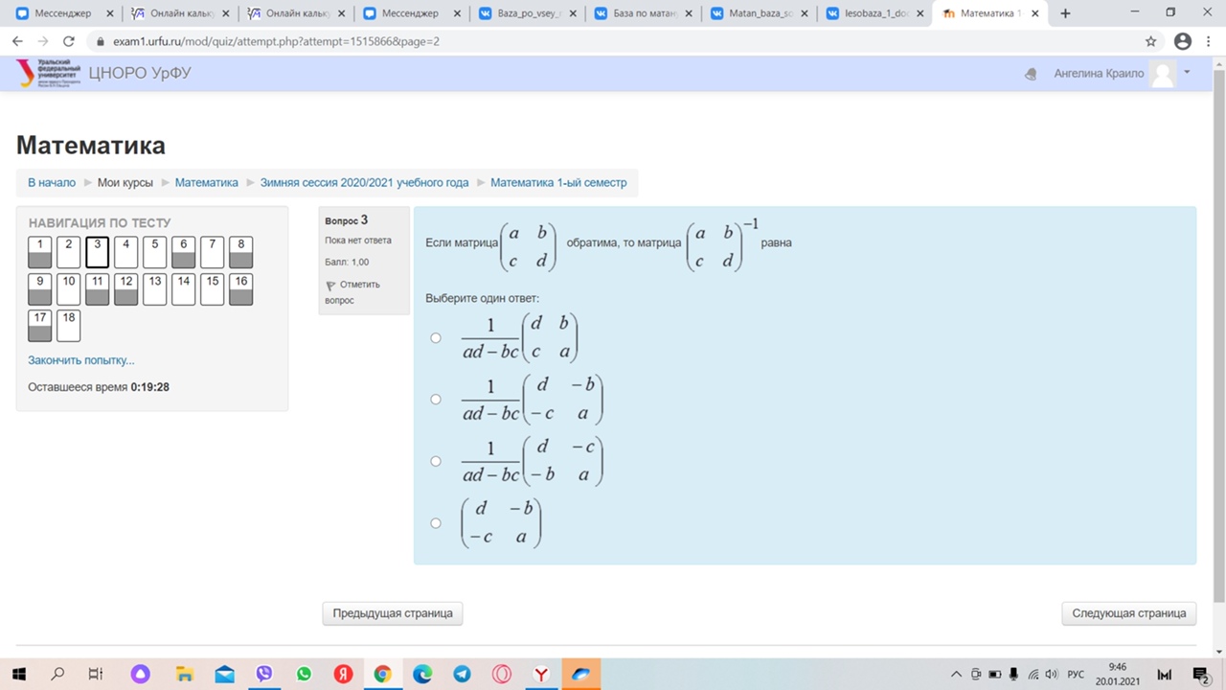Go to question 10 in navigation
The height and width of the screenshot is (690, 1226).
[x=68, y=289]
